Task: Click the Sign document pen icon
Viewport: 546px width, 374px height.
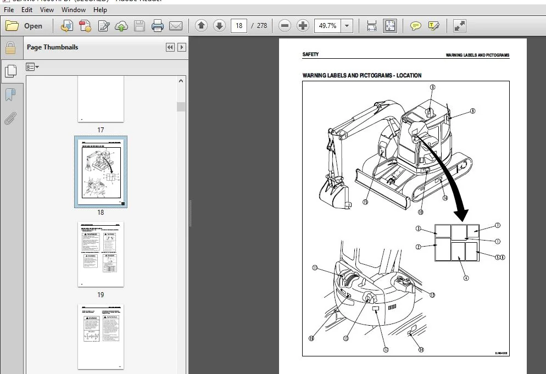Action: (103, 26)
